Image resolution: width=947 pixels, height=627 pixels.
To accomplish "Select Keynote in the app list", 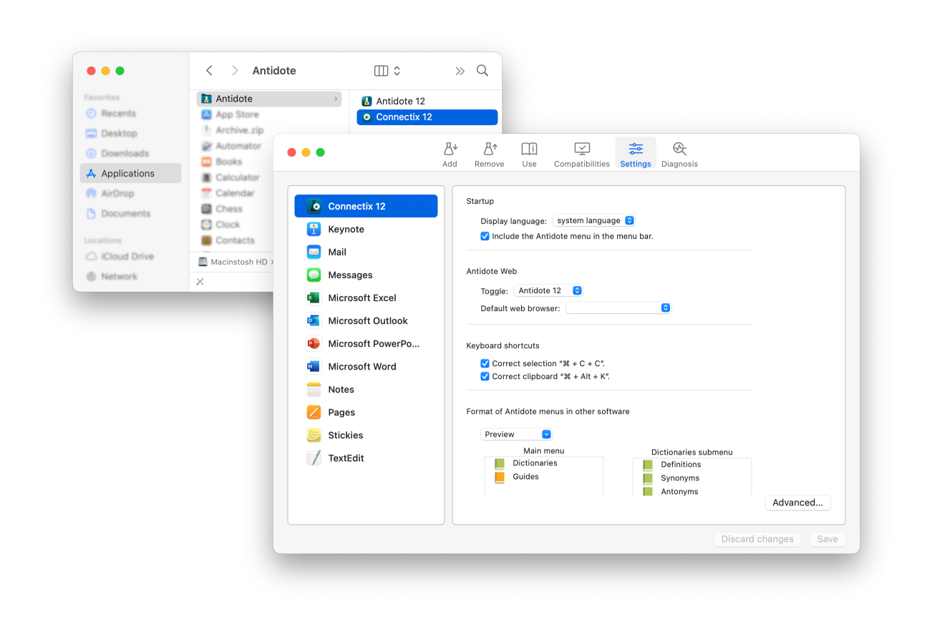I will 346,229.
